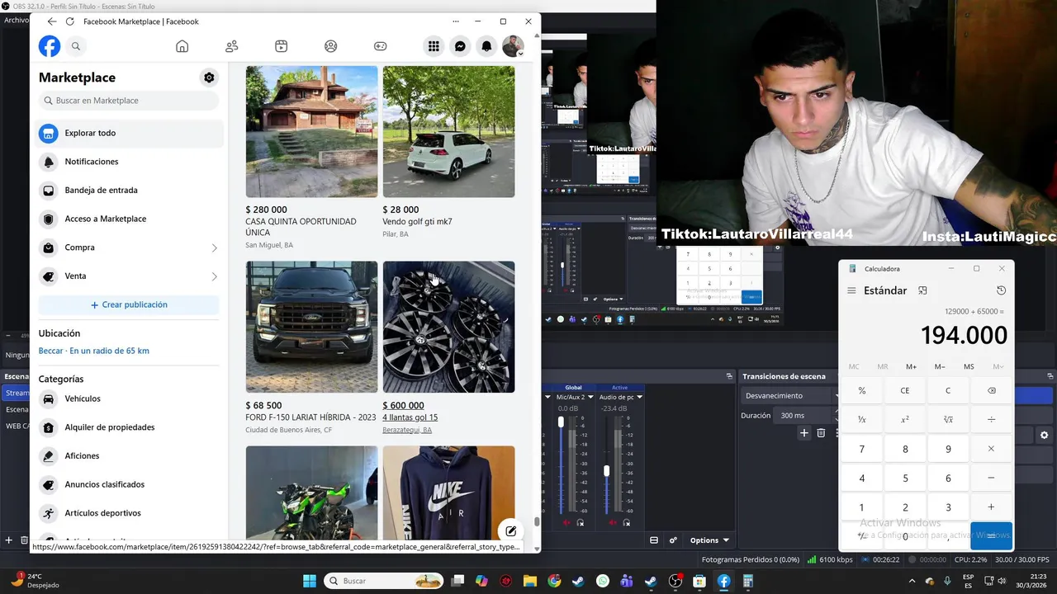Open Facebook notifications bell icon
Screen dimensions: 1057x594
click(x=486, y=46)
